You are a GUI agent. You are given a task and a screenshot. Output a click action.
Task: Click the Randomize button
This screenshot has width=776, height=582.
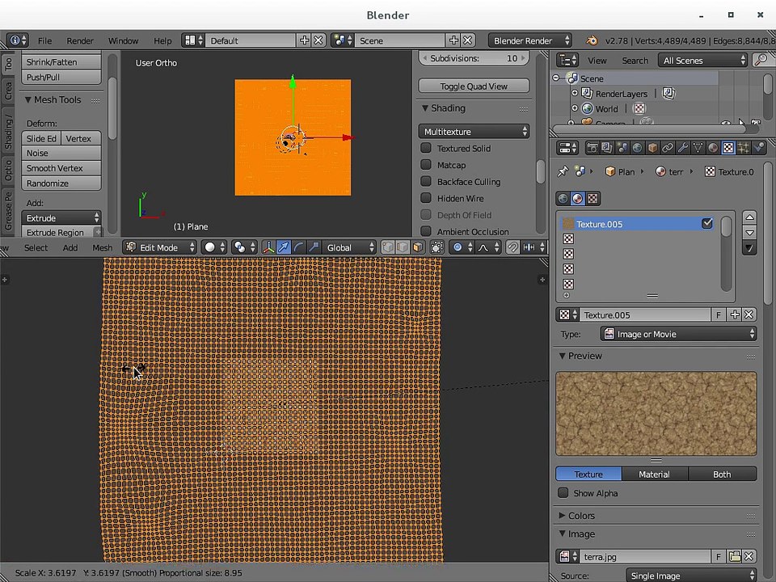click(61, 183)
